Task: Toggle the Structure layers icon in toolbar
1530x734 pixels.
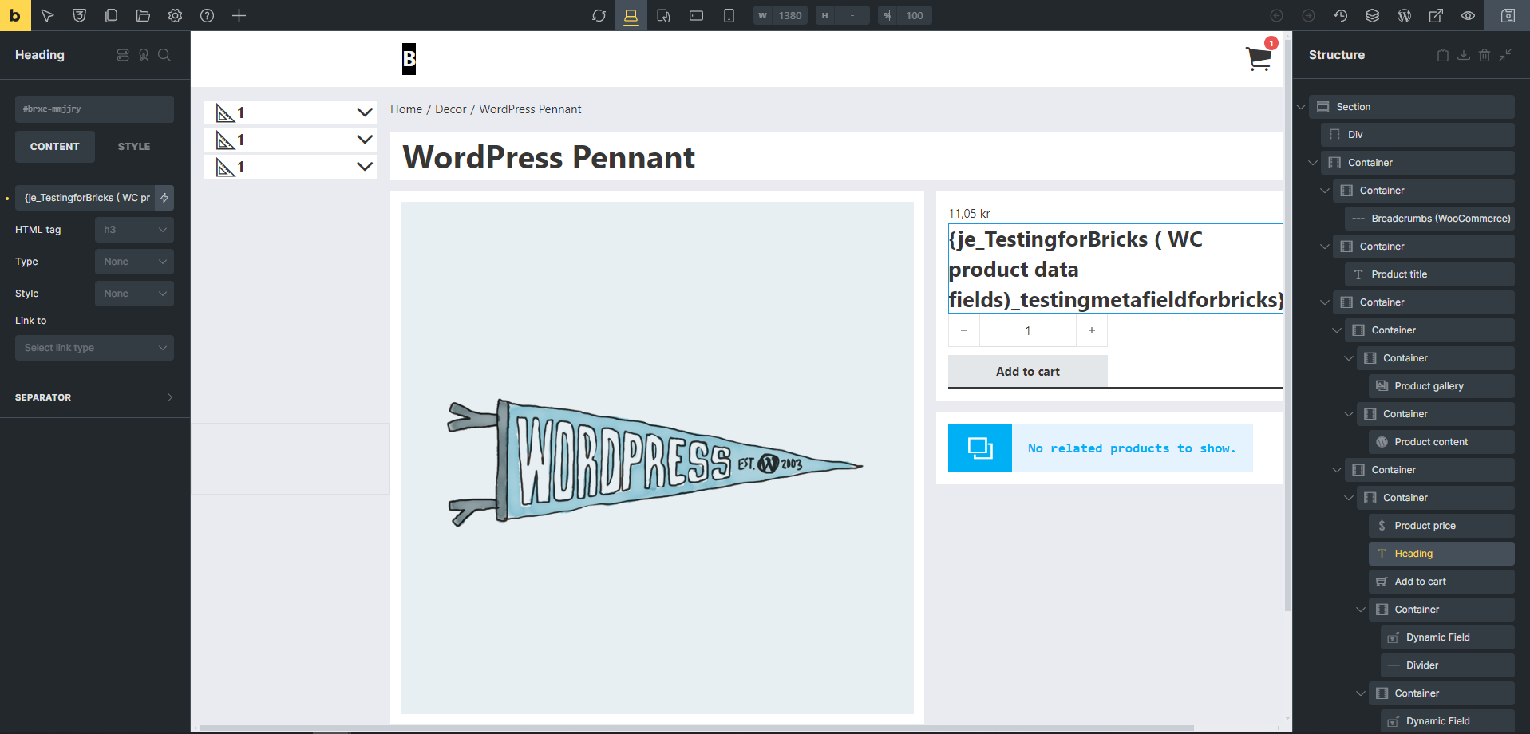Action: point(1372,15)
